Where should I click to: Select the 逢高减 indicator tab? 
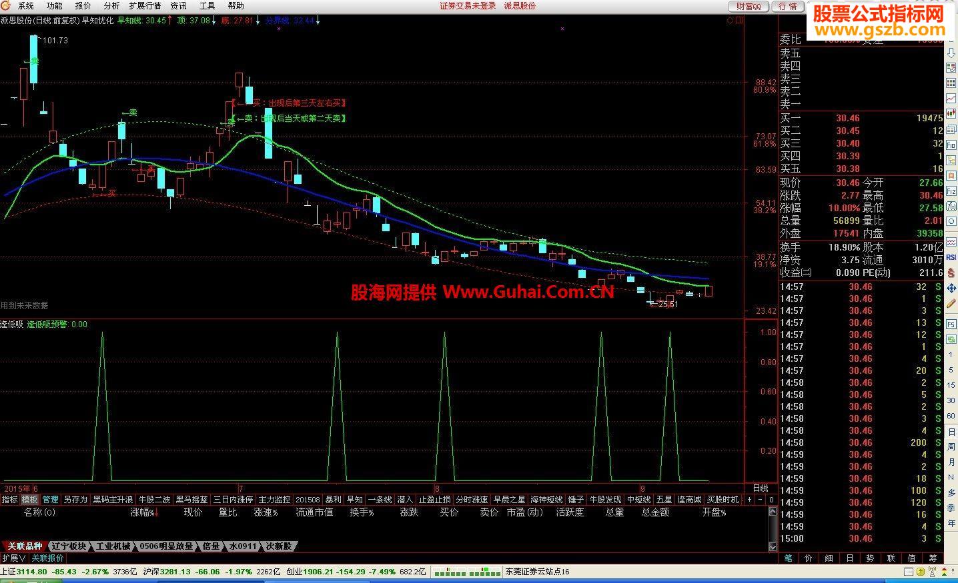click(690, 500)
